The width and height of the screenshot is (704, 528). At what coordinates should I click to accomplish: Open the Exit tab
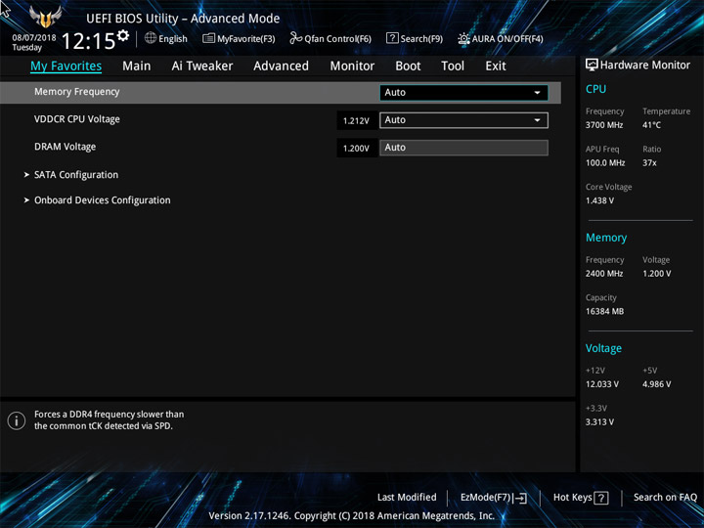(x=496, y=66)
